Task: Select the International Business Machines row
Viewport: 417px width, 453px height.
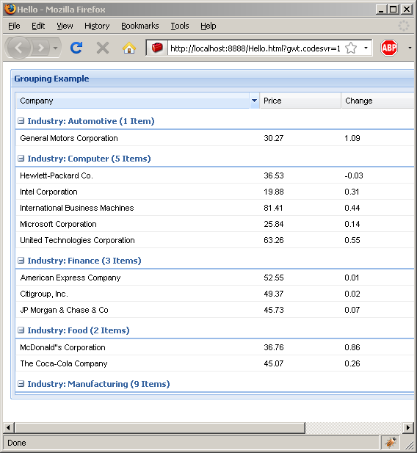Action: (x=214, y=208)
